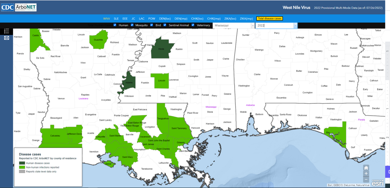This screenshot has width=390, height=188.
Task: Click the Mississippi state input field
Action: coord(231,25)
